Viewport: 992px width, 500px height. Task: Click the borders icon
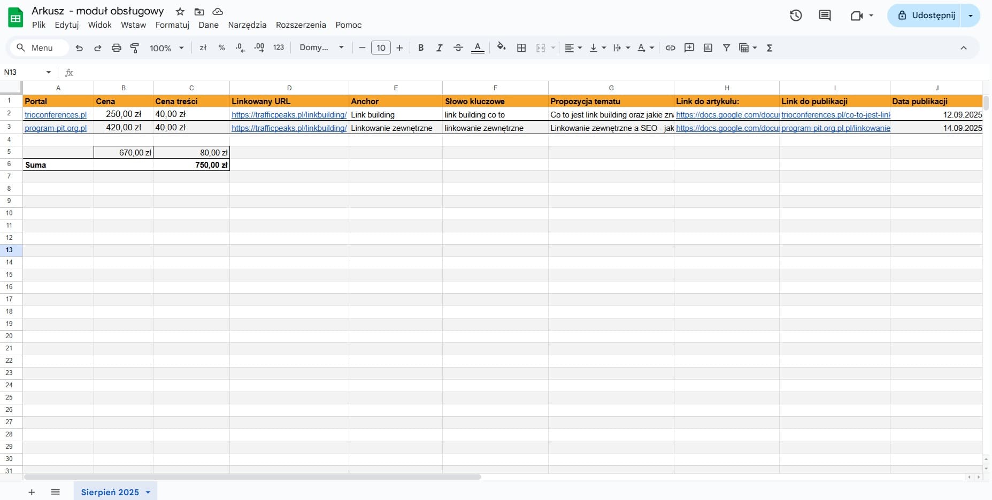[521, 48]
